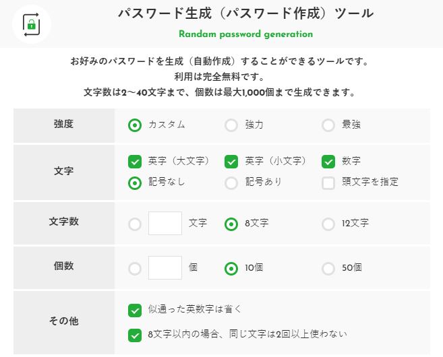Choose the 12文字 length option
Viewport: 443px width, 357px height.
coord(328,224)
